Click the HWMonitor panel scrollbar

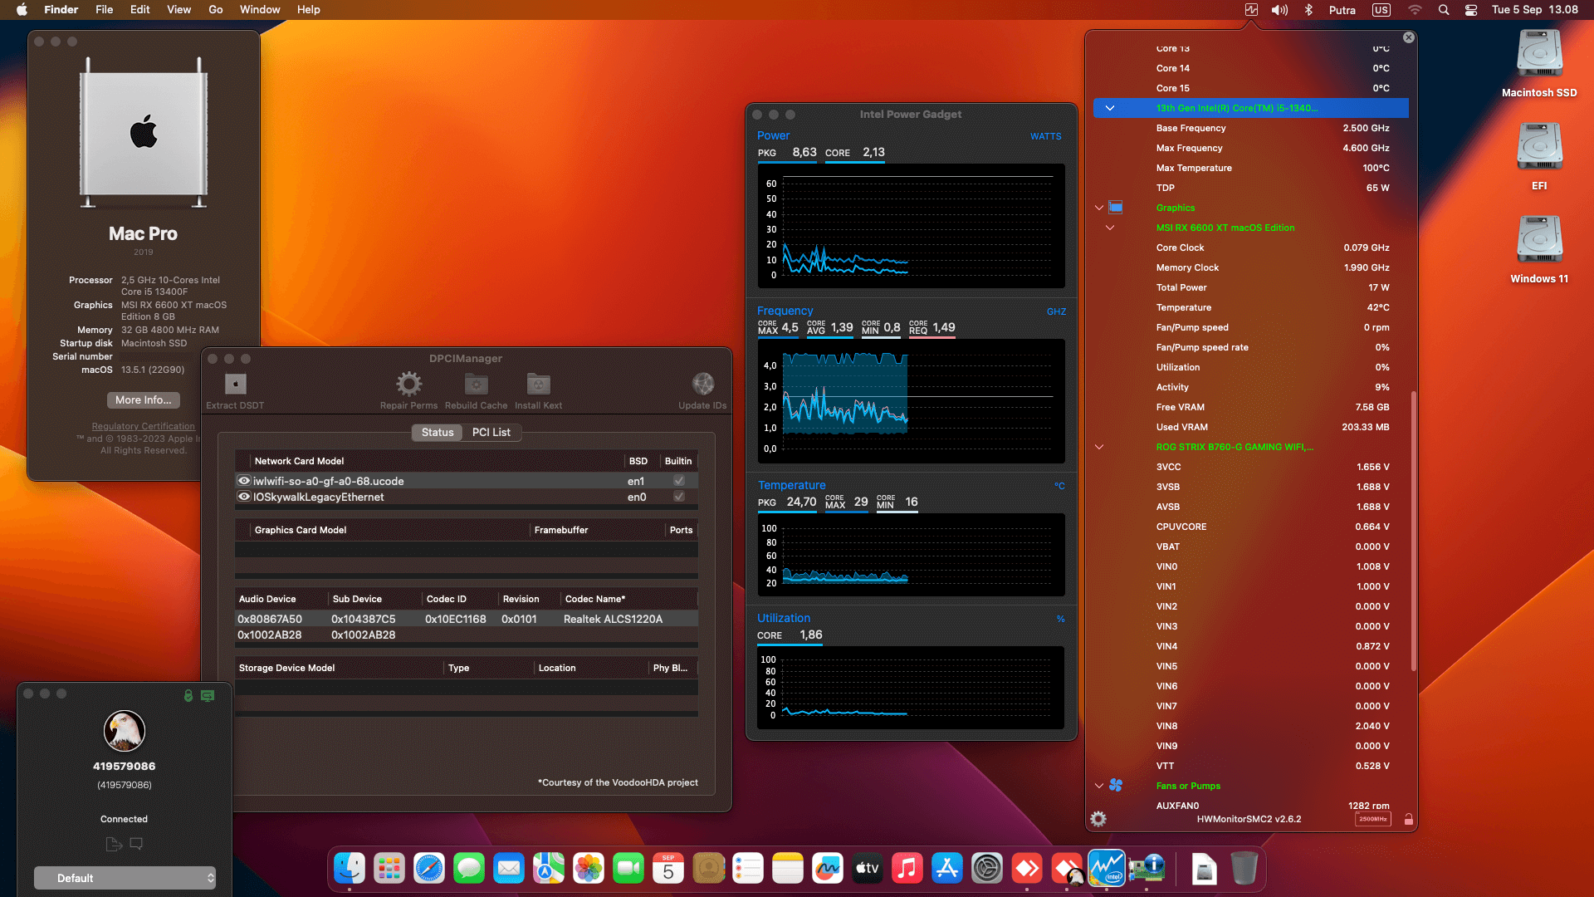click(1413, 532)
